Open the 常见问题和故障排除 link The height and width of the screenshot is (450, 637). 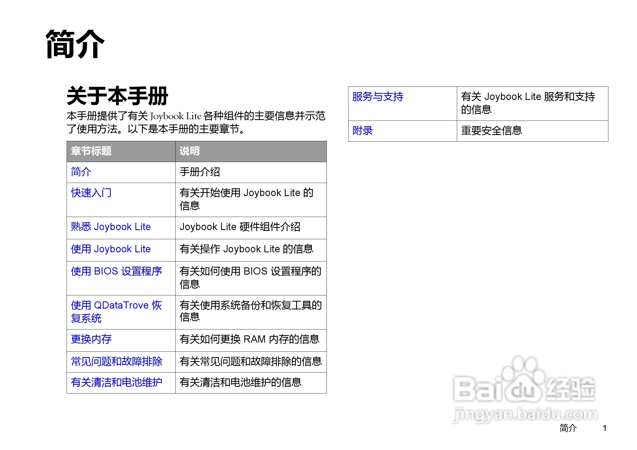point(116,361)
